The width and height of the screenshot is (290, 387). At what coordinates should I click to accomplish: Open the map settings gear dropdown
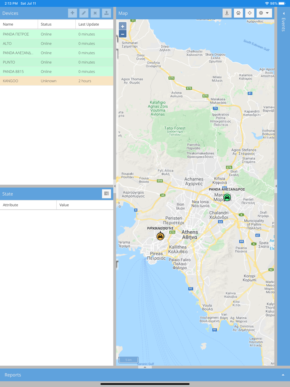coord(264,13)
